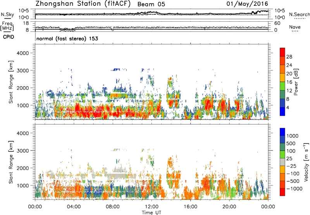The width and height of the screenshot is (310, 215).
Task: Click the 20 value on Power colorbar
Action: [x=289, y=74]
